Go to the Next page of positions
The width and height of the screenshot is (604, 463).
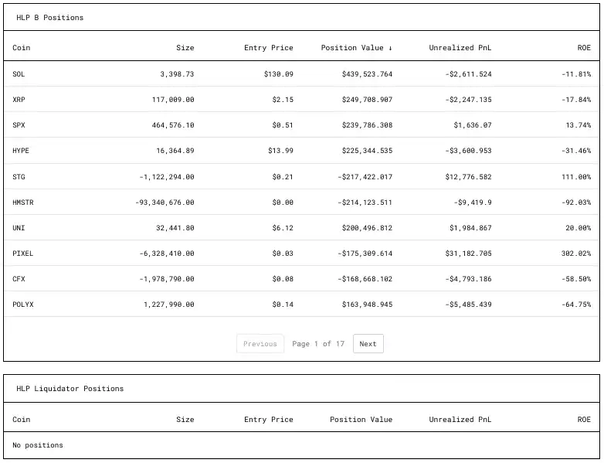tap(368, 344)
